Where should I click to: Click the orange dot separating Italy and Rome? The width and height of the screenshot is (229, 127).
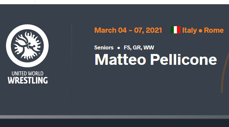pyautogui.click(x=200, y=31)
